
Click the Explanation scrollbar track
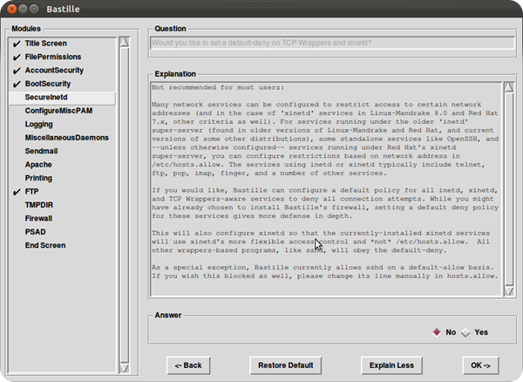point(509,189)
